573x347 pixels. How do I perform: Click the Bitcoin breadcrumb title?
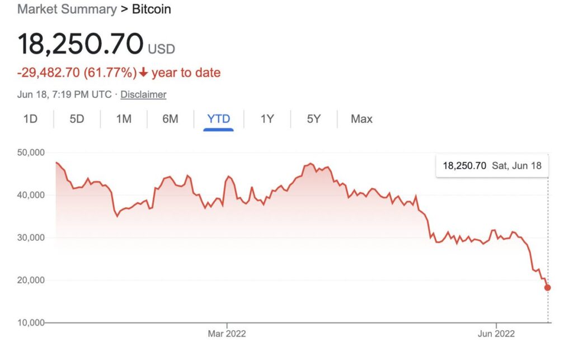[x=152, y=9]
